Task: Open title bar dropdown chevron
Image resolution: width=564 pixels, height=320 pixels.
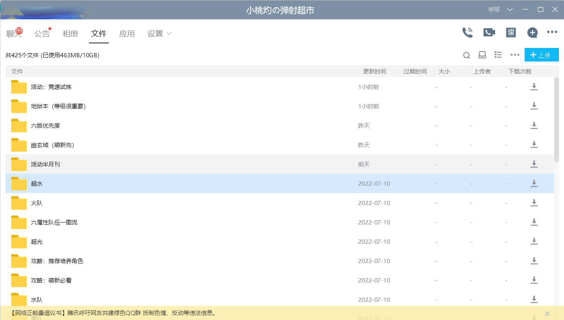Action: (510, 9)
